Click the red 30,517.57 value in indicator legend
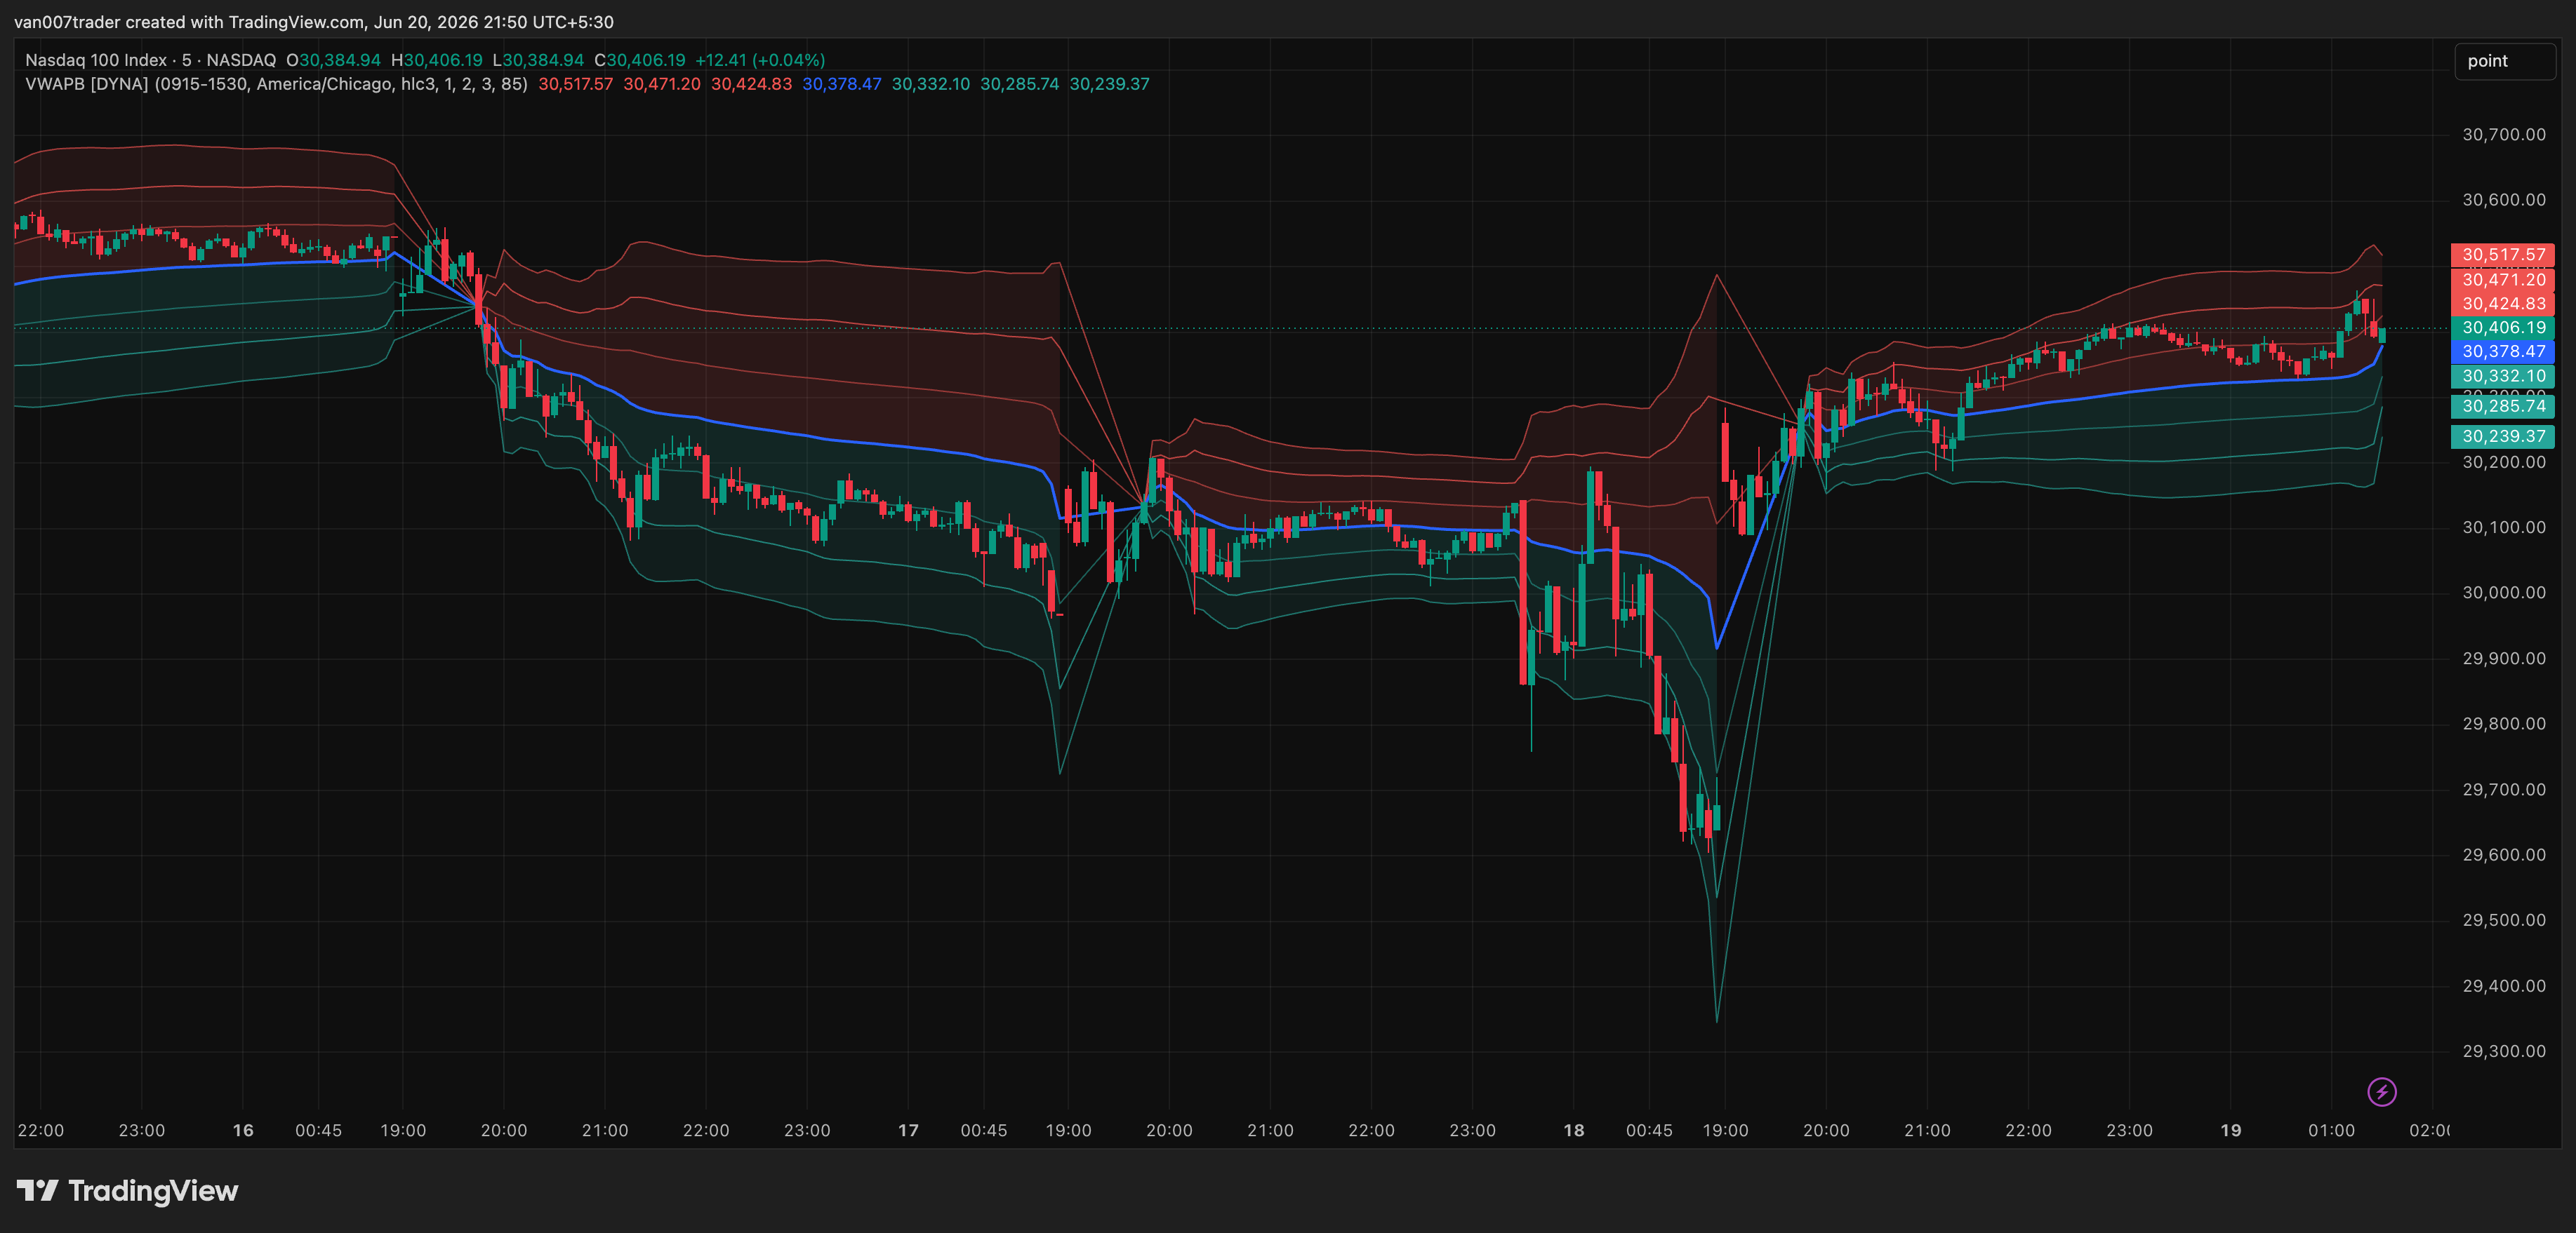Image resolution: width=2576 pixels, height=1233 pixels. click(575, 84)
